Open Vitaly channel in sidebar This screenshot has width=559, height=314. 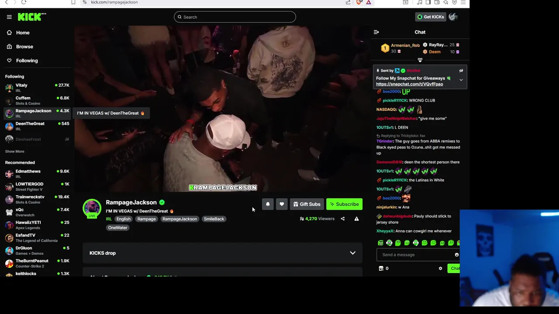pos(37,88)
